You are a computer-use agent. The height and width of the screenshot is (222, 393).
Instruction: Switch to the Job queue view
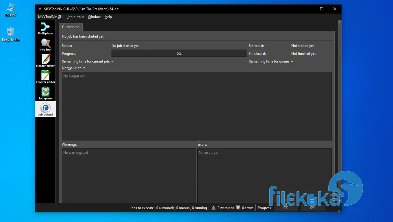pyautogui.click(x=45, y=93)
